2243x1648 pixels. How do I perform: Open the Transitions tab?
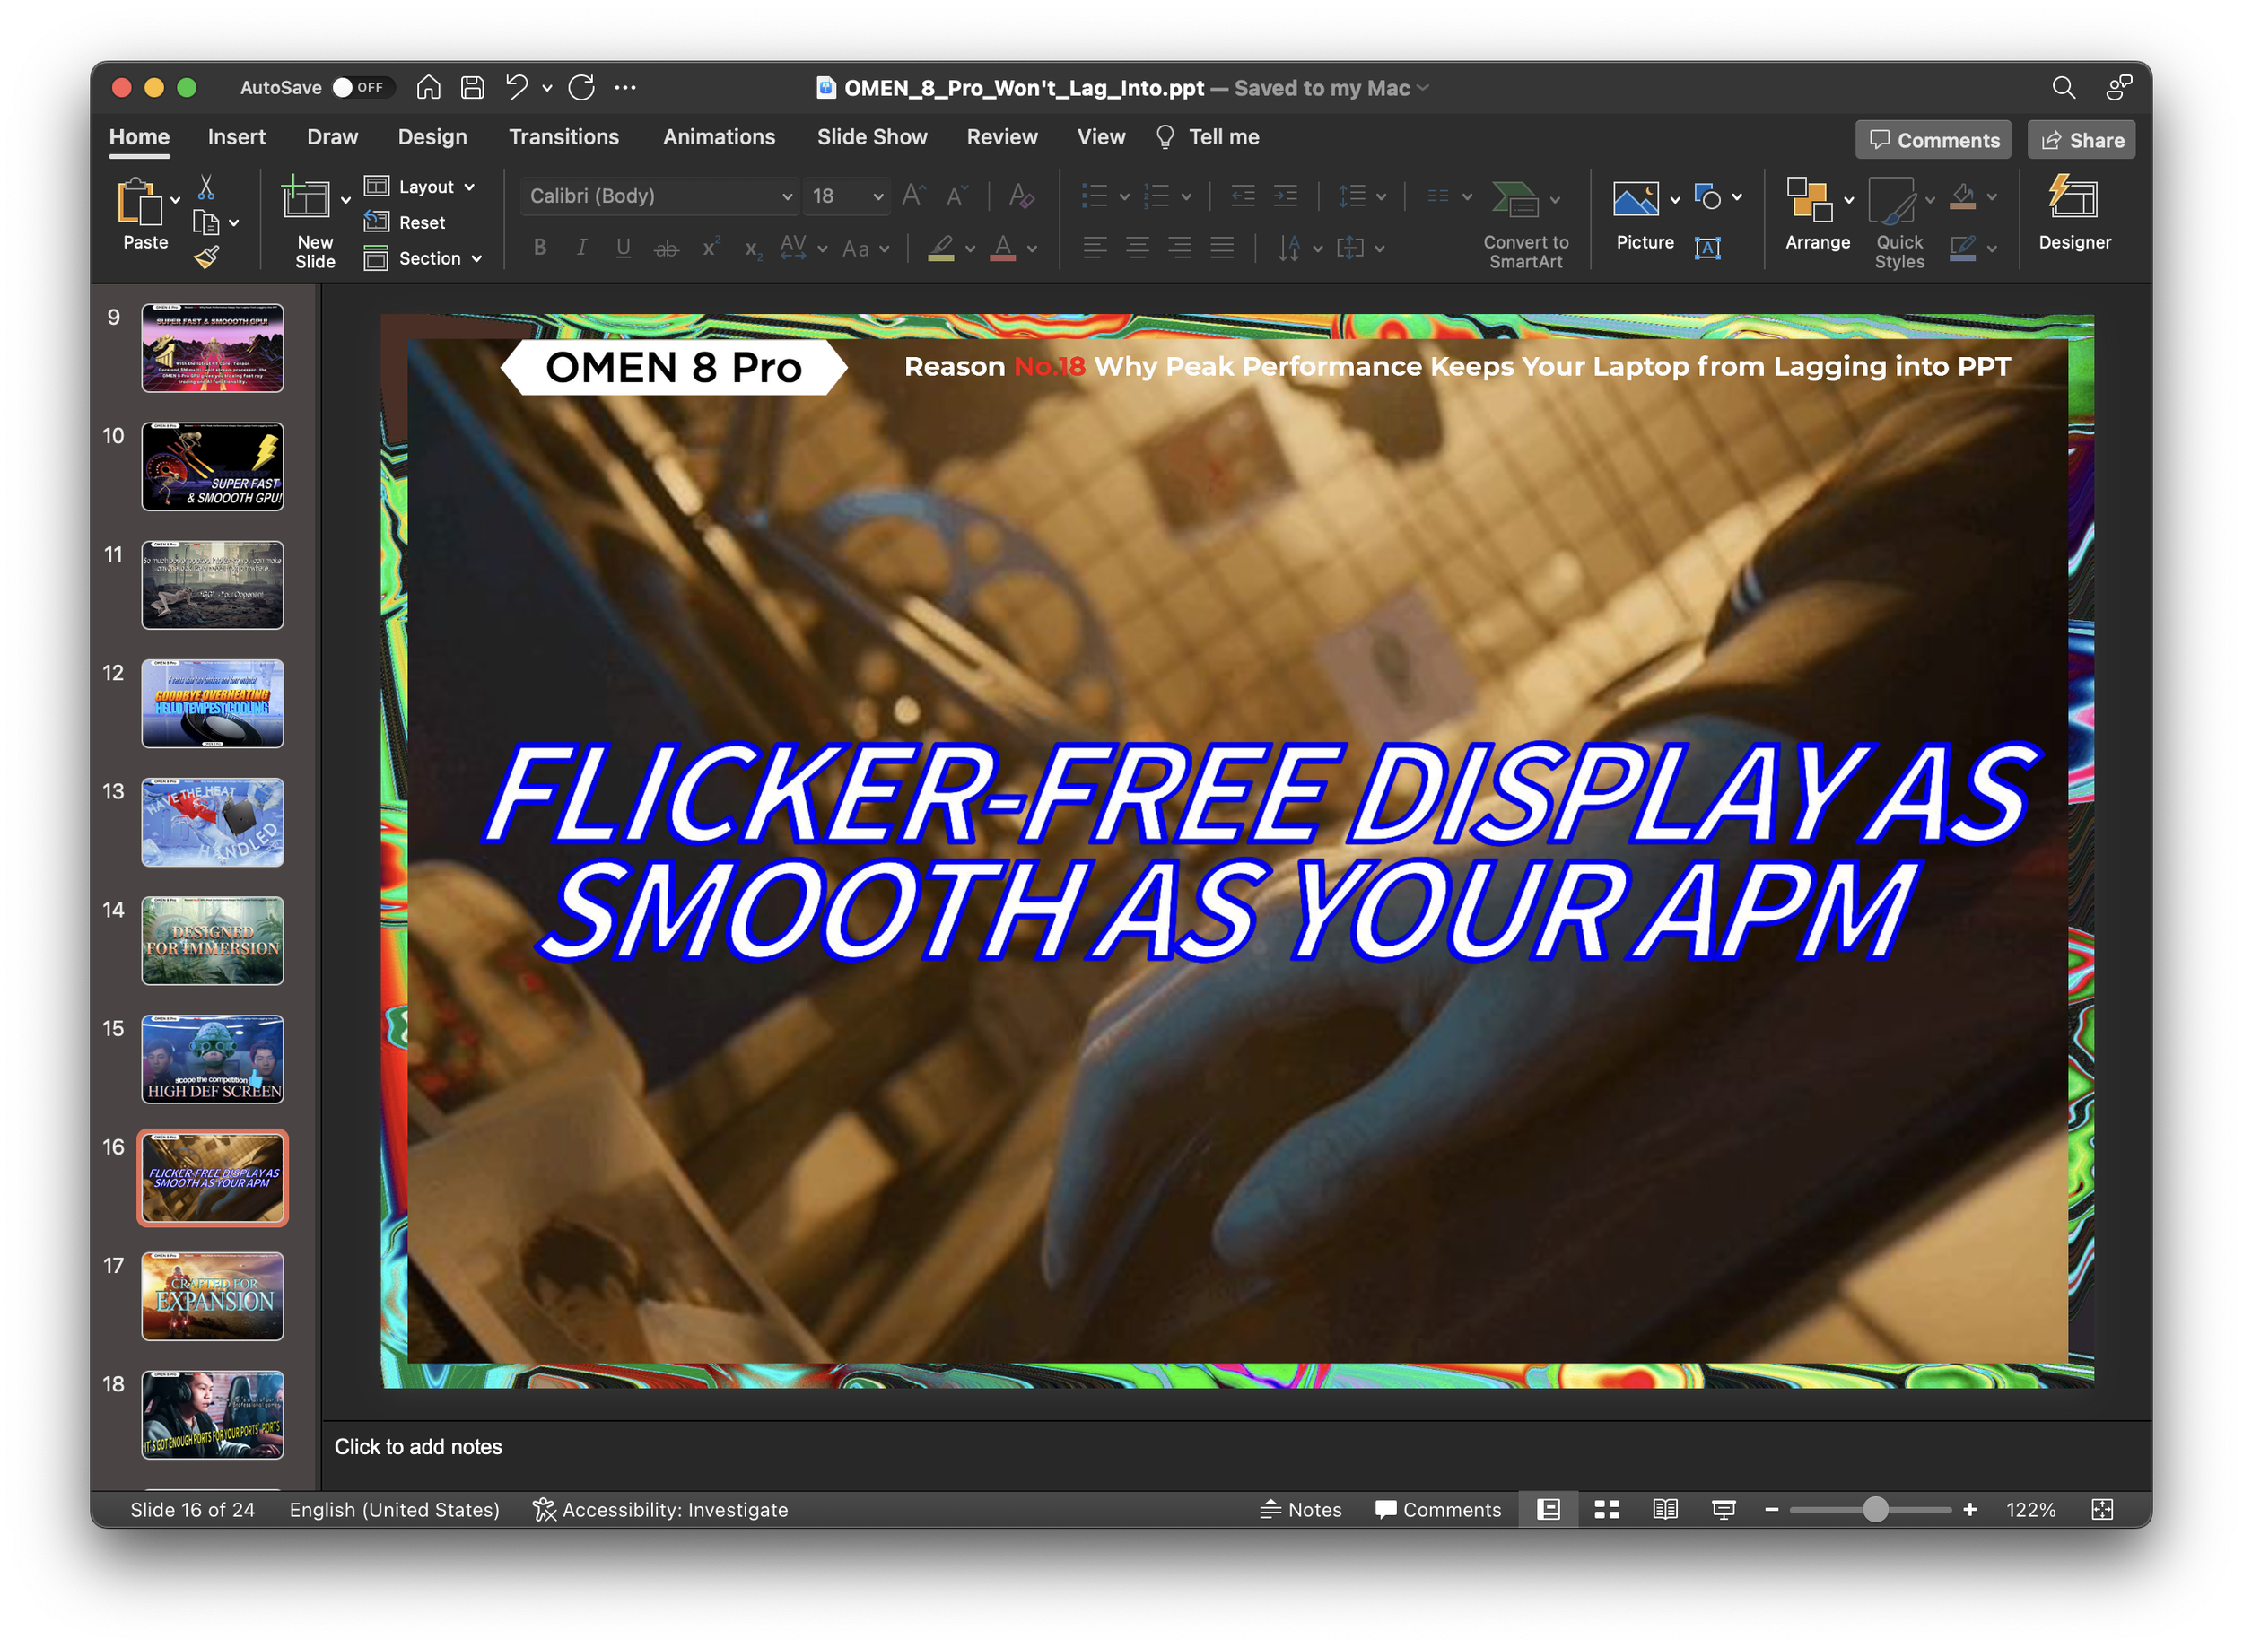pos(563,136)
